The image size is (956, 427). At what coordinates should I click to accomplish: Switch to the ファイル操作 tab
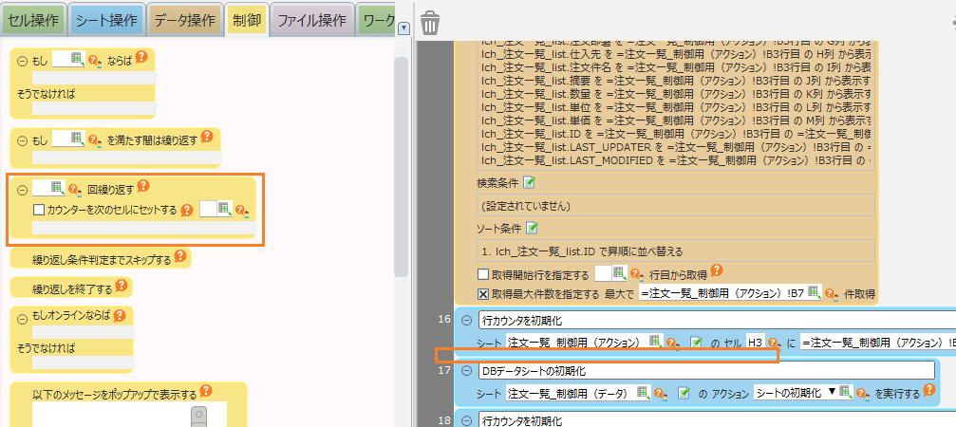(x=312, y=21)
